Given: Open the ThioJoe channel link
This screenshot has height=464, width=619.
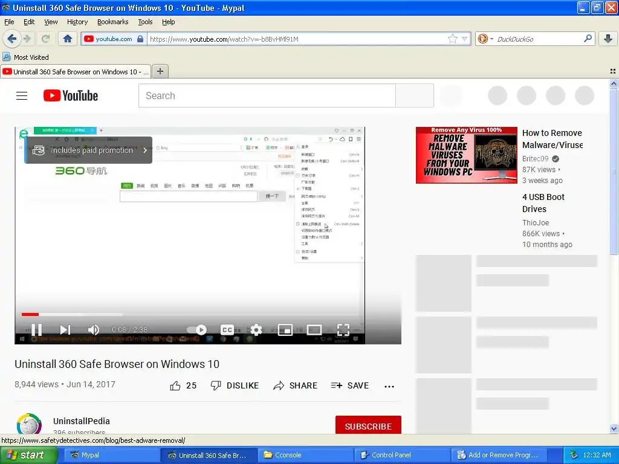Looking at the screenshot, I should click(x=536, y=222).
